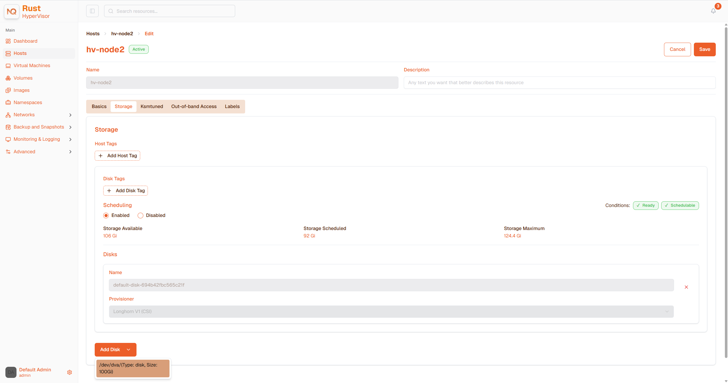The width and height of the screenshot is (728, 383).
Task: Expand Backup and Snapshots menu
Action: click(70, 127)
